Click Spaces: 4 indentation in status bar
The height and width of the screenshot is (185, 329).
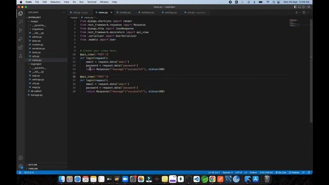[227, 173]
